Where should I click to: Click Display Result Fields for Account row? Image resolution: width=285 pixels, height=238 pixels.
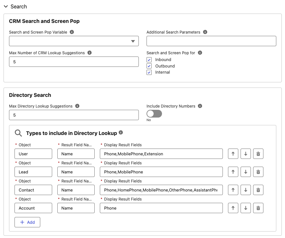161,208
